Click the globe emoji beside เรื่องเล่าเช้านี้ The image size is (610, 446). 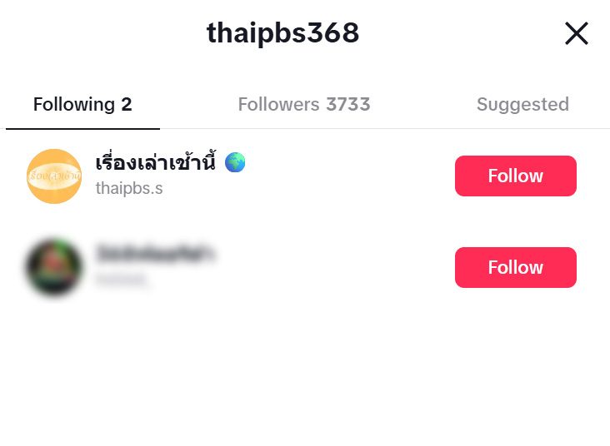pyautogui.click(x=235, y=162)
